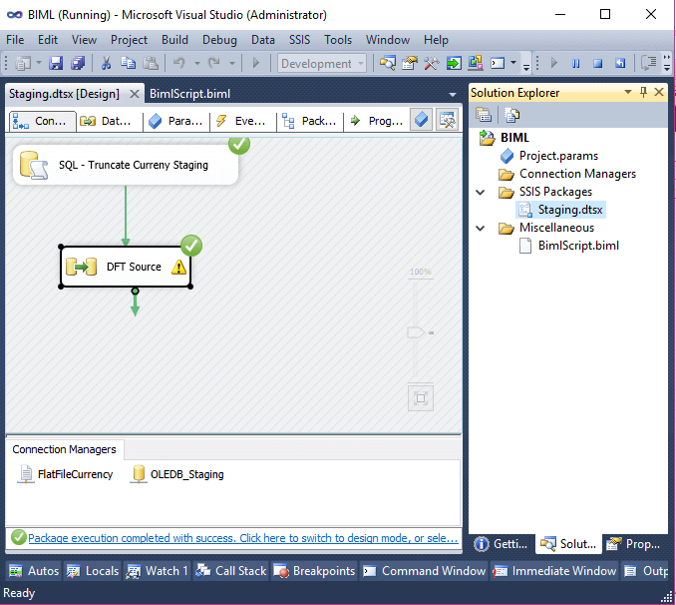This screenshot has width=676, height=605.
Task: Select Project.params in Solution Explorer
Action: pos(549,156)
